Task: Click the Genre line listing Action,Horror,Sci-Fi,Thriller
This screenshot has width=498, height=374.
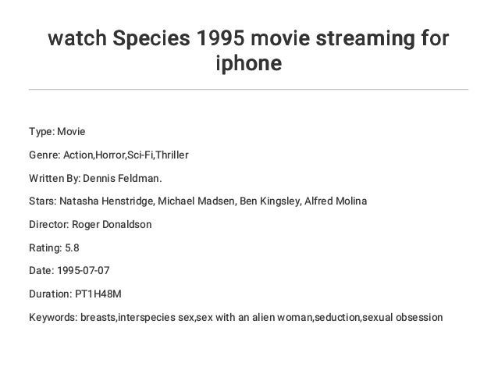Action: click(108, 155)
